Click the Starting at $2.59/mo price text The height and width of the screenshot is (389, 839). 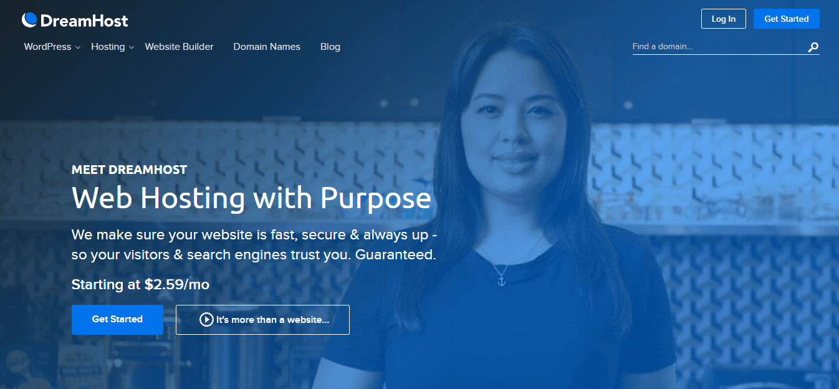[x=140, y=285]
